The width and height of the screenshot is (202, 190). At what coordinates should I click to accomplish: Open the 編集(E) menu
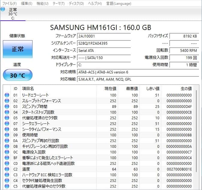(x=27, y=4)
